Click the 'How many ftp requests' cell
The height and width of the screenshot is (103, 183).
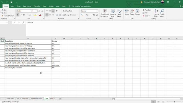tap(28, 68)
